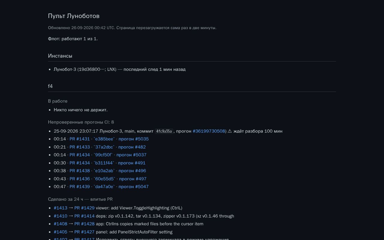Image resolution: width=384 pixels, height=240 pixels.
Task: Click the '25-09-2026 23:07:17' timestamp
Action: (76, 131)
